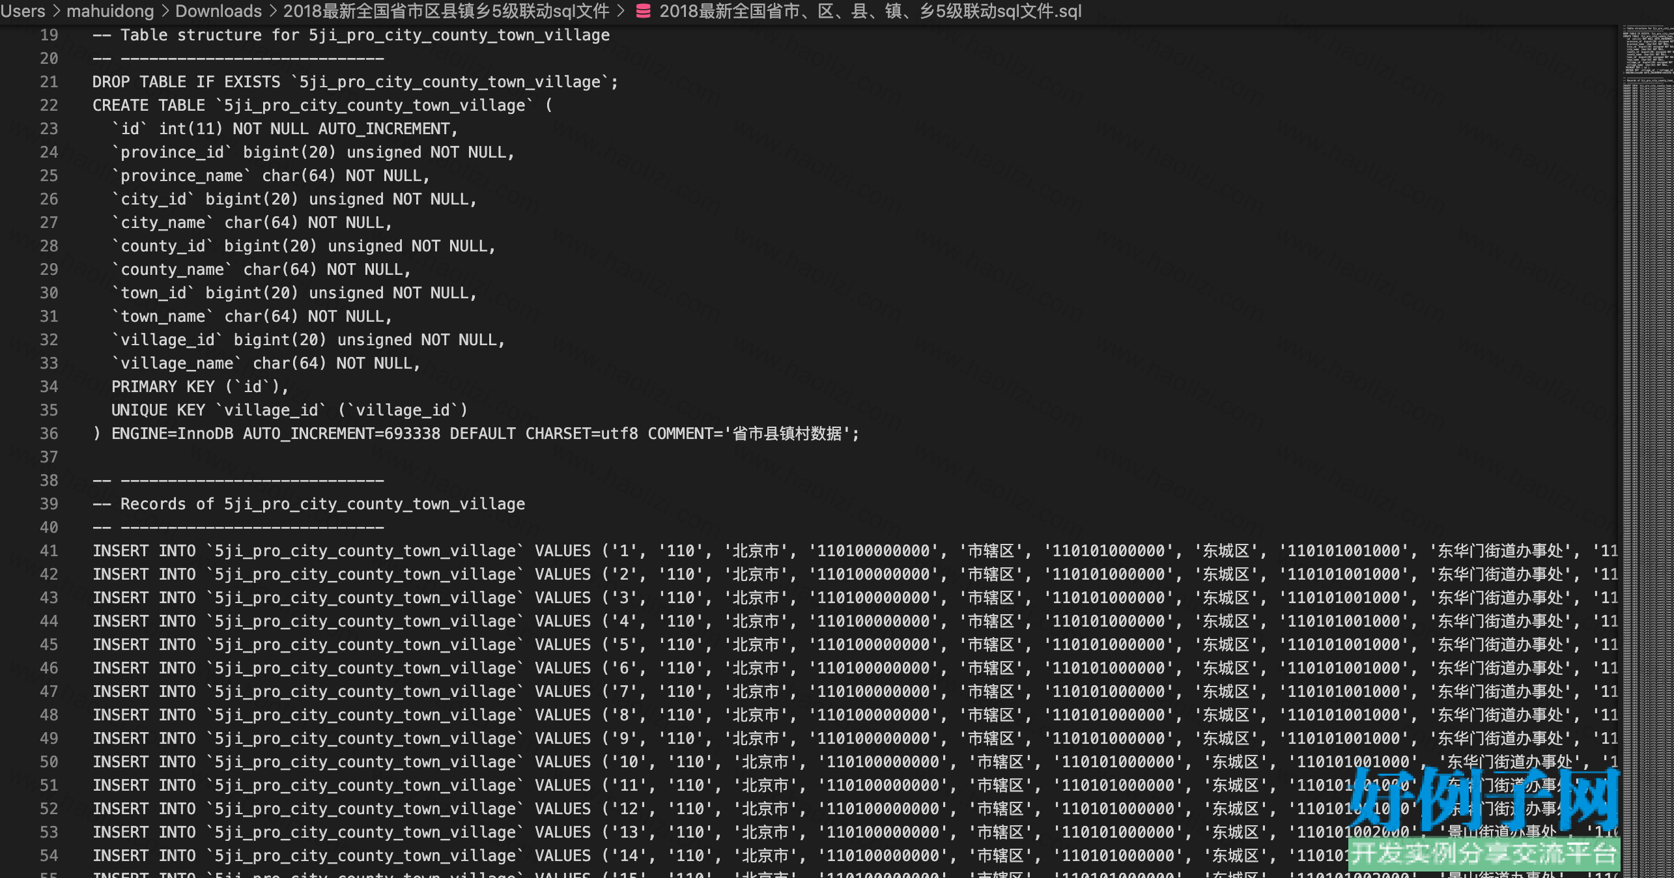
Task: Click the INSERT statement with id '1'
Action: click(855, 551)
